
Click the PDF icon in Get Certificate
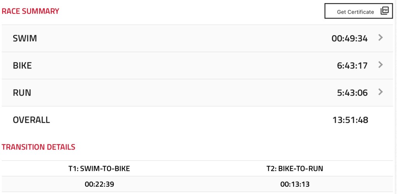pyautogui.click(x=384, y=11)
